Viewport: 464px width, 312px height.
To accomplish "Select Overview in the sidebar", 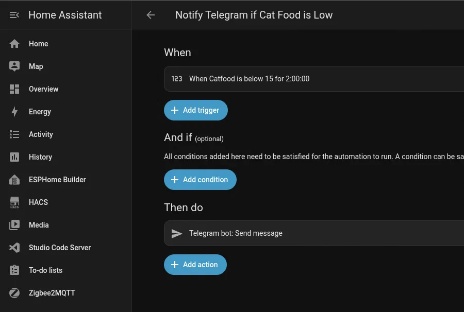I will tap(43, 89).
